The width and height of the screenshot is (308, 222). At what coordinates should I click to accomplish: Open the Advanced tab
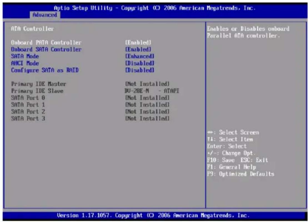click(x=45, y=15)
